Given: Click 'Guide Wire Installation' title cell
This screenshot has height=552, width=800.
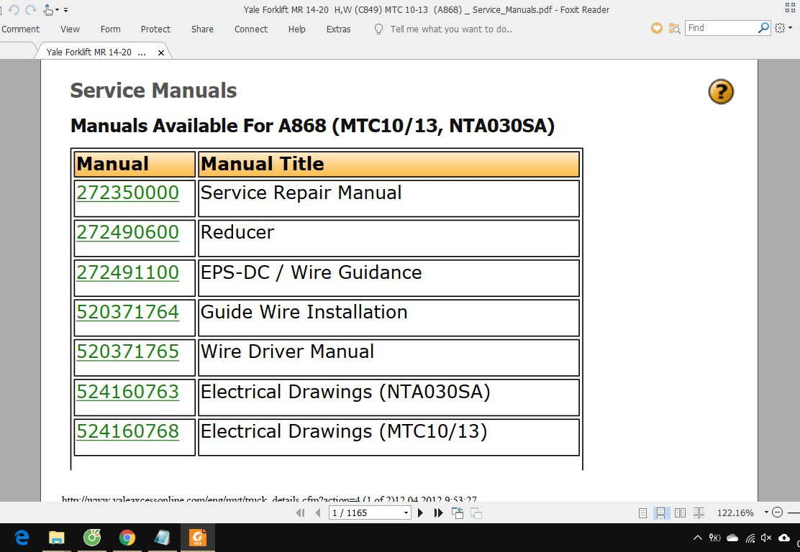Looking at the screenshot, I should (x=388, y=318).
